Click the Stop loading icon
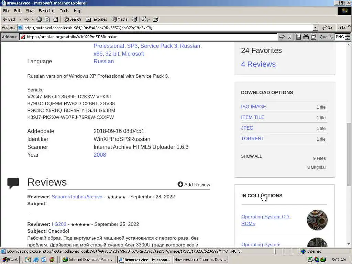The image size is (352, 264). pyautogui.click(x=39, y=19)
